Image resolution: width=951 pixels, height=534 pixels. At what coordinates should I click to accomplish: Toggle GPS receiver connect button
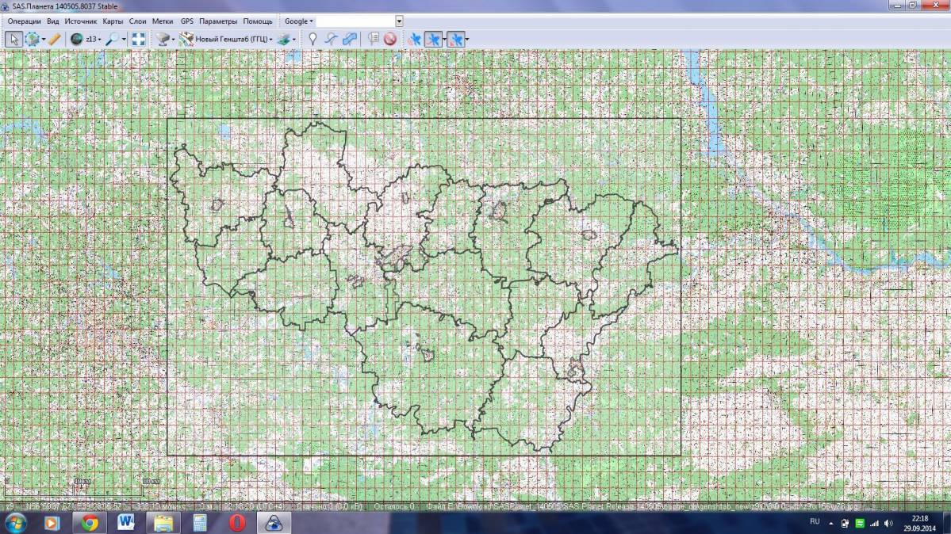(414, 39)
